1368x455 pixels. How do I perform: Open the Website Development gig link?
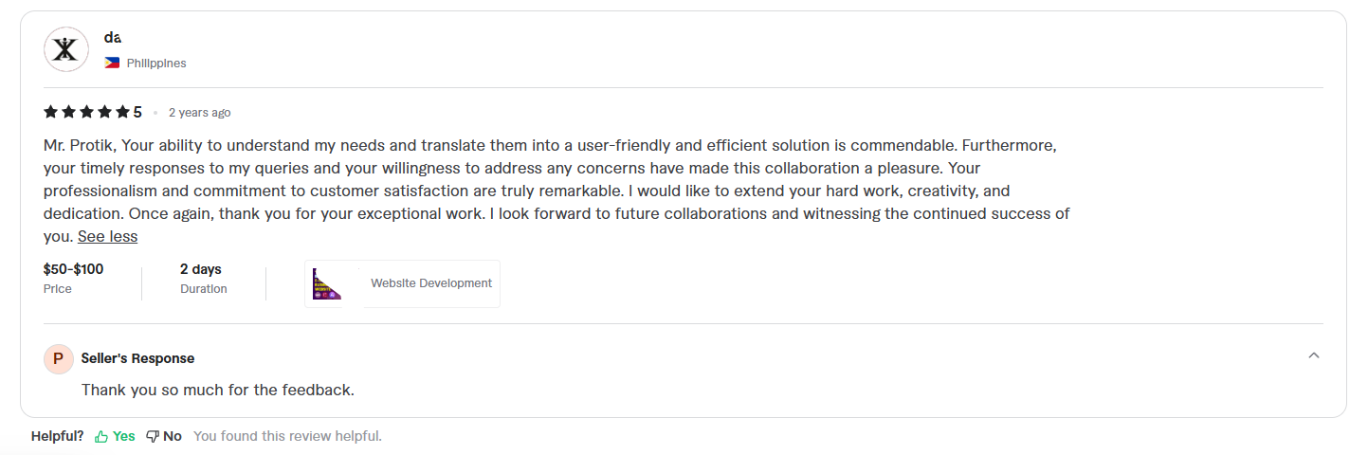click(x=430, y=283)
